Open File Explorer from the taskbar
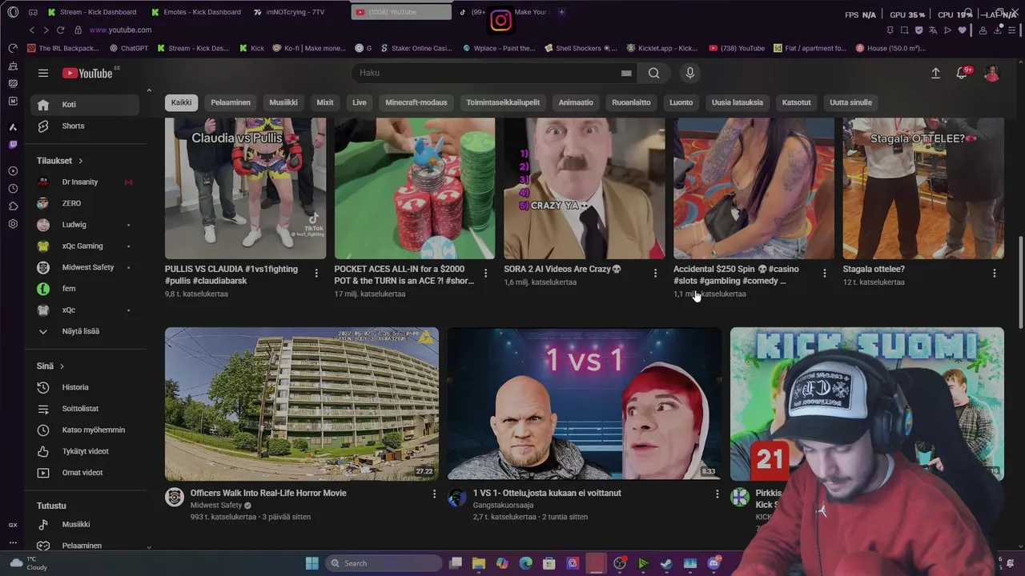The height and width of the screenshot is (576, 1025). (479, 563)
